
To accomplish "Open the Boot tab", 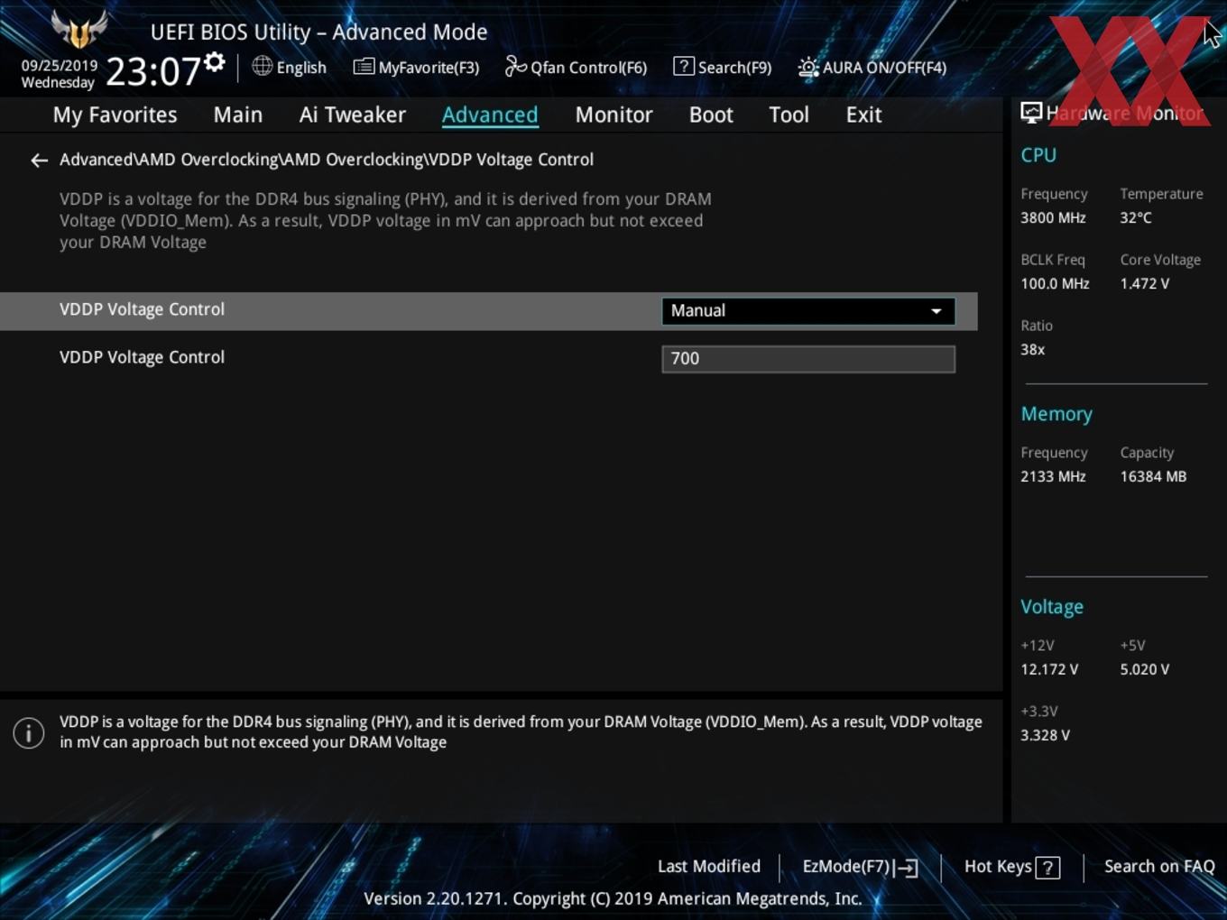I will tap(711, 115).
